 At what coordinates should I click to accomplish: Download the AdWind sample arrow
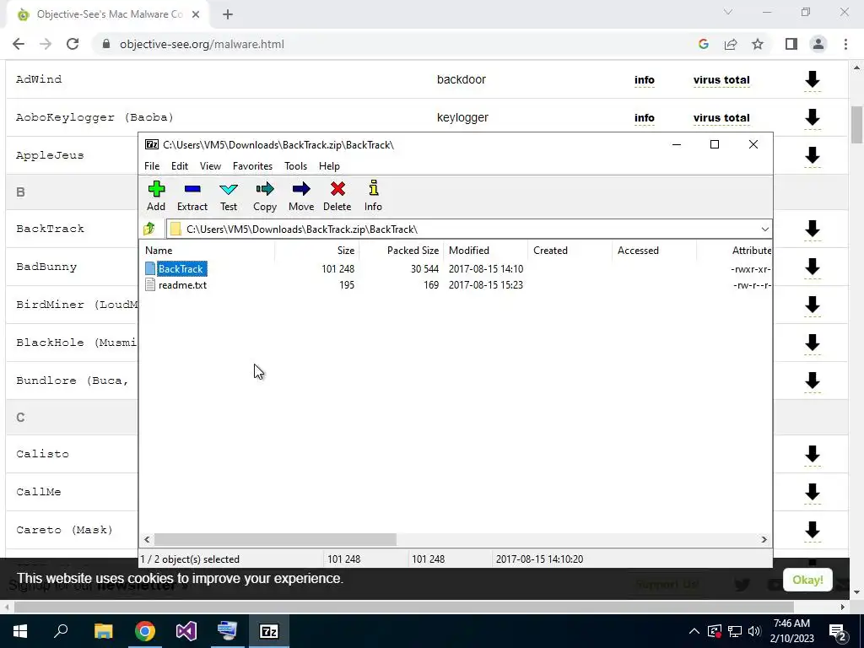tap(813, 80)
